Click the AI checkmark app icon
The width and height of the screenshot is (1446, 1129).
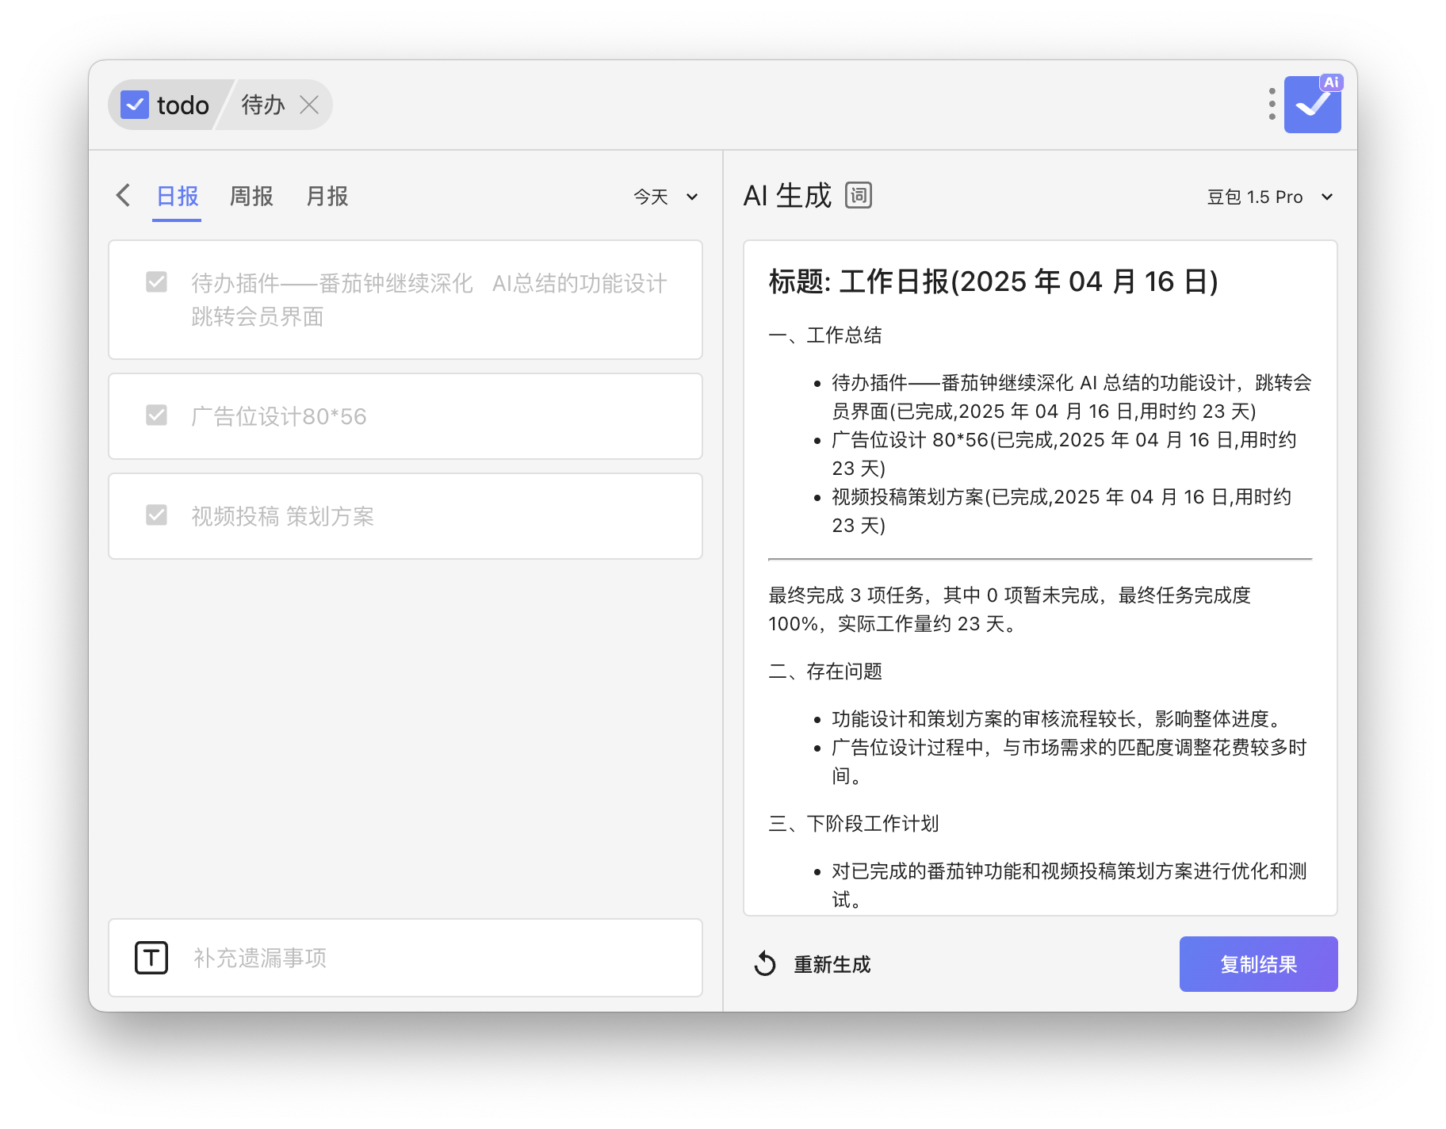point(1313,104)
